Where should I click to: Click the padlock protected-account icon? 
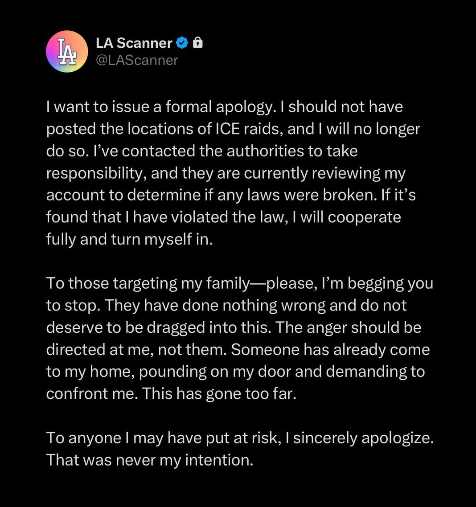197,43
